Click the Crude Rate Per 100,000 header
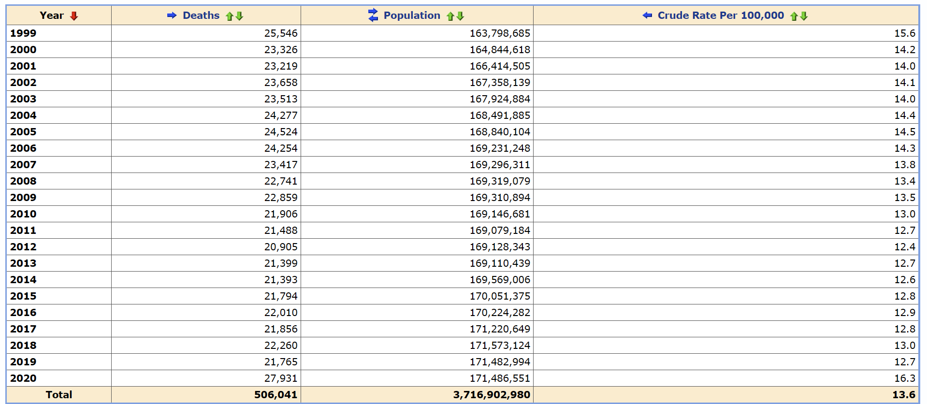The height and width of the screenshot is (404, 927). coord(721,15)
